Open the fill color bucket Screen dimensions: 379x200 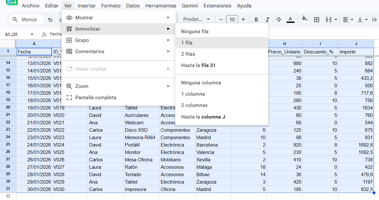pyautogui.click(x=305, y=19)
